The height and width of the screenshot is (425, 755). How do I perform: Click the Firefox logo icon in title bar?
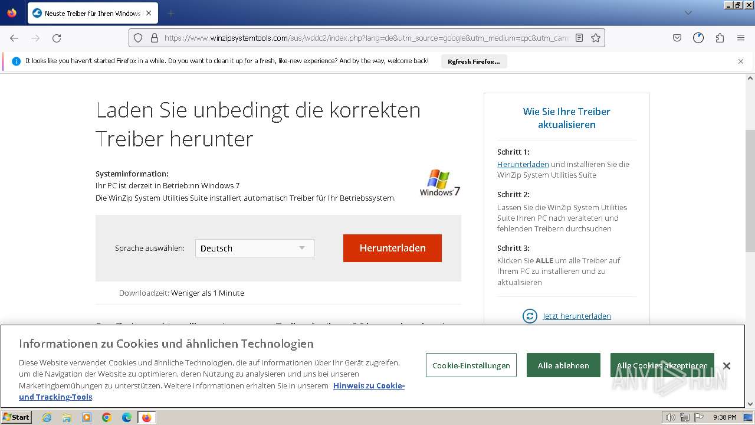tap(12, 12)
